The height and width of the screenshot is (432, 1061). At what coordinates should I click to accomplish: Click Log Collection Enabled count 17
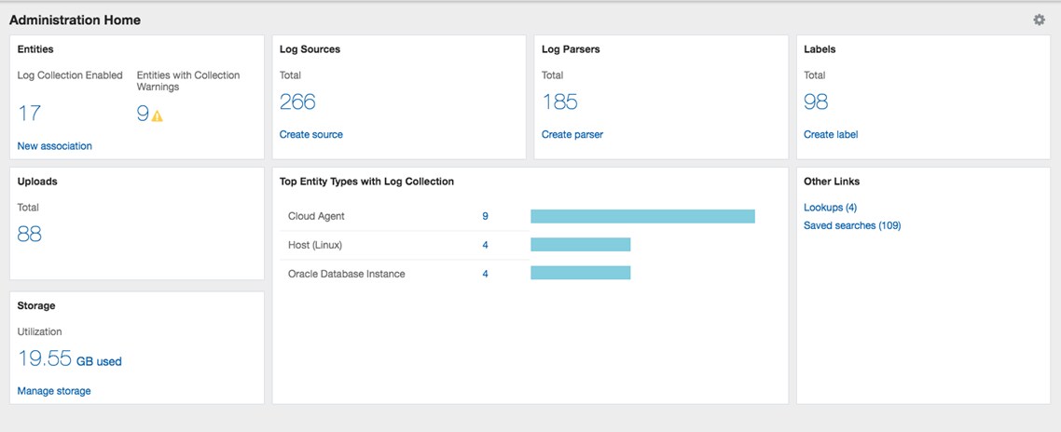pos(29,114)
